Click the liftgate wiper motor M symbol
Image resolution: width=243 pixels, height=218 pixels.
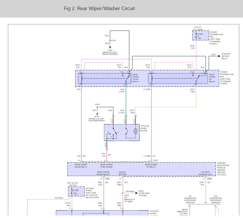pos(135,131)
